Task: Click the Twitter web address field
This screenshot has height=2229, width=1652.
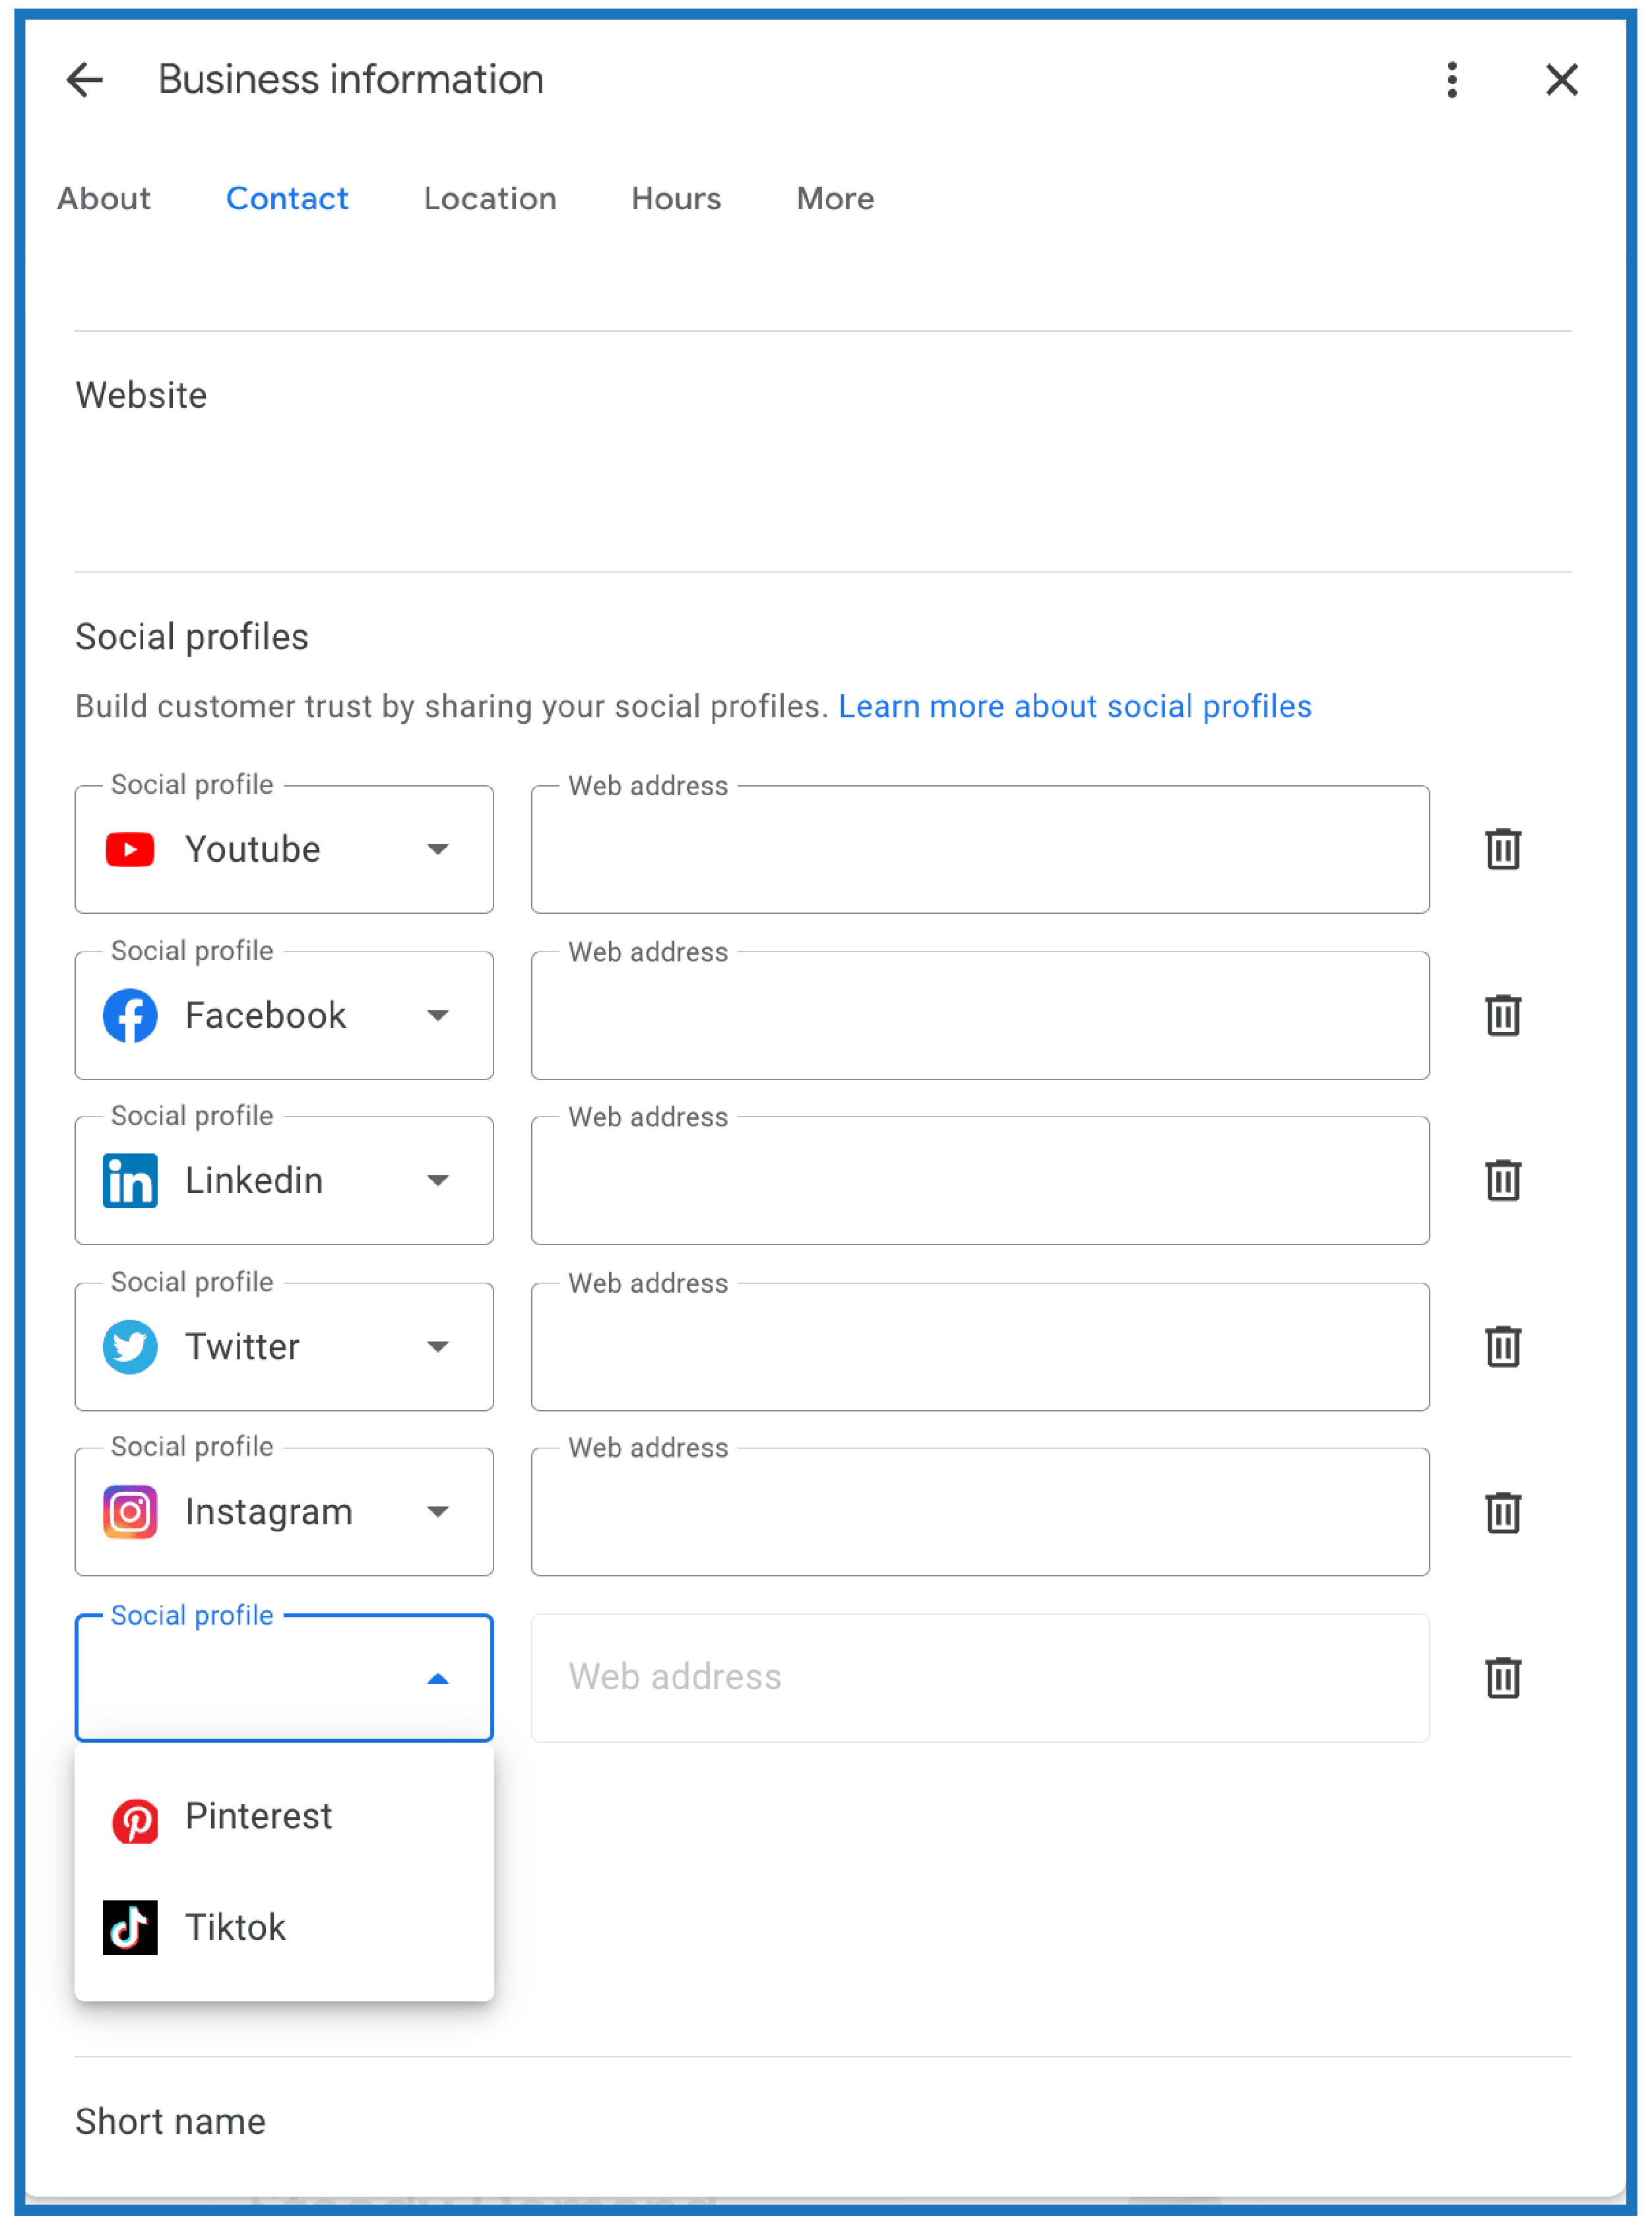Action: pos(980,1346)
